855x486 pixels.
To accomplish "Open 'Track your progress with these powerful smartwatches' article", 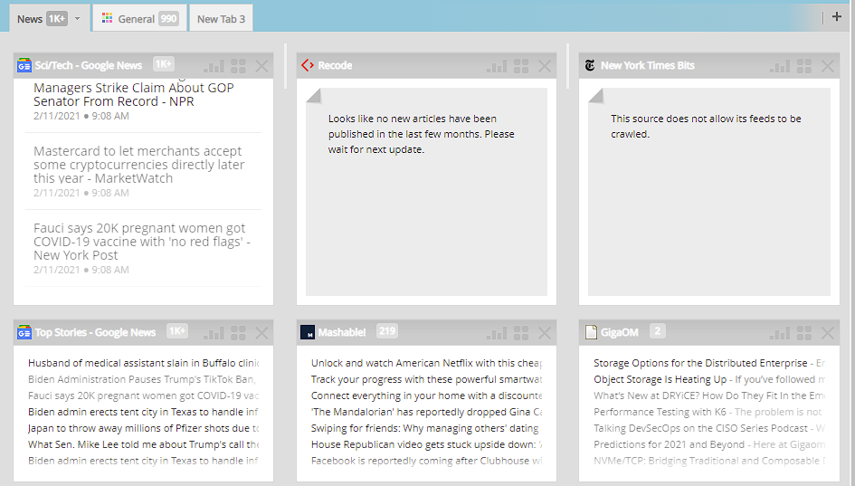I will (x=426, y=379).
